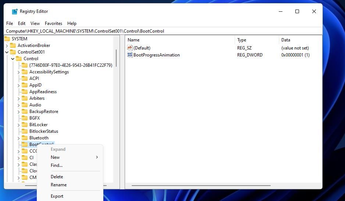The image size is (345, 201).
Task: Select the ACPI folder icon
Action: click(25, 78)
